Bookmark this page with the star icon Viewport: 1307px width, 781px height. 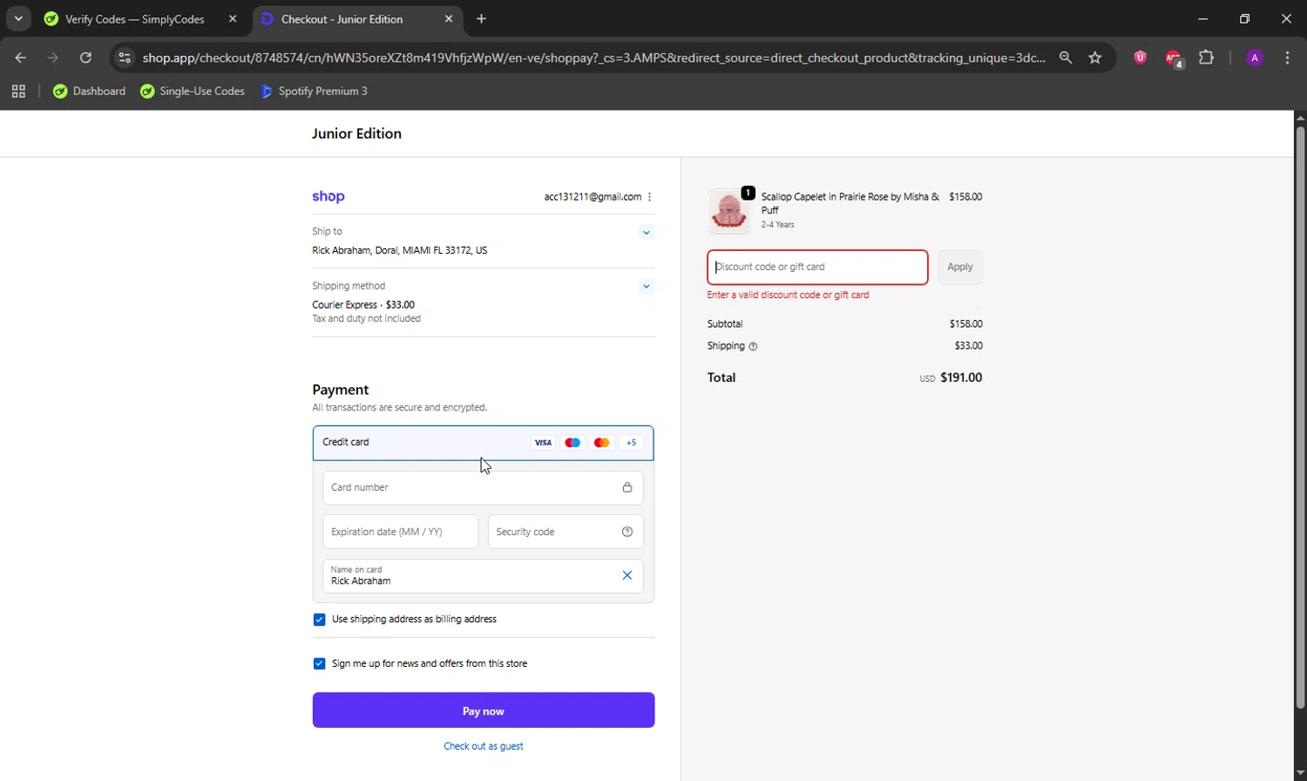(x=1095, y=58)
